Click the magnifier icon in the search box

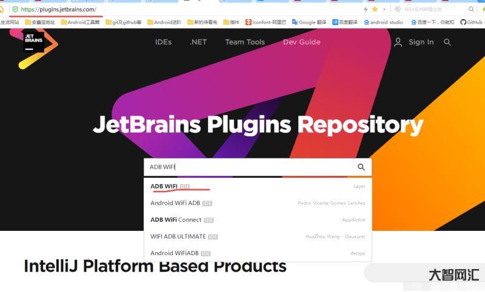pyautogui.click(x=361, y=167)
